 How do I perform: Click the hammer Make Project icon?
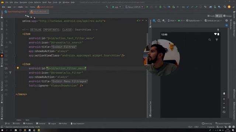tap(107, 7)
